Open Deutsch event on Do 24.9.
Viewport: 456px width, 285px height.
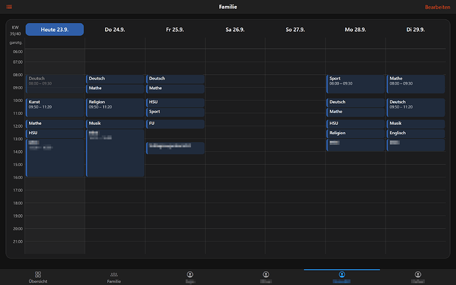pos(115,79)
